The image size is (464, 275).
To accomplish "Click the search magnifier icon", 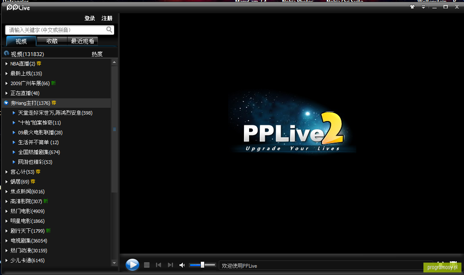I will [x=109, y=30].
